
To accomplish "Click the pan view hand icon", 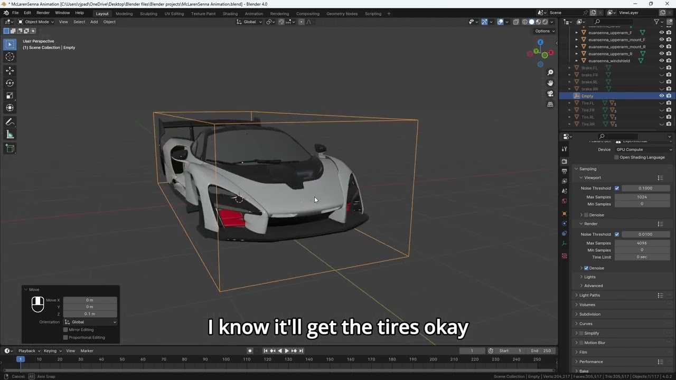I will pos(550,83).
